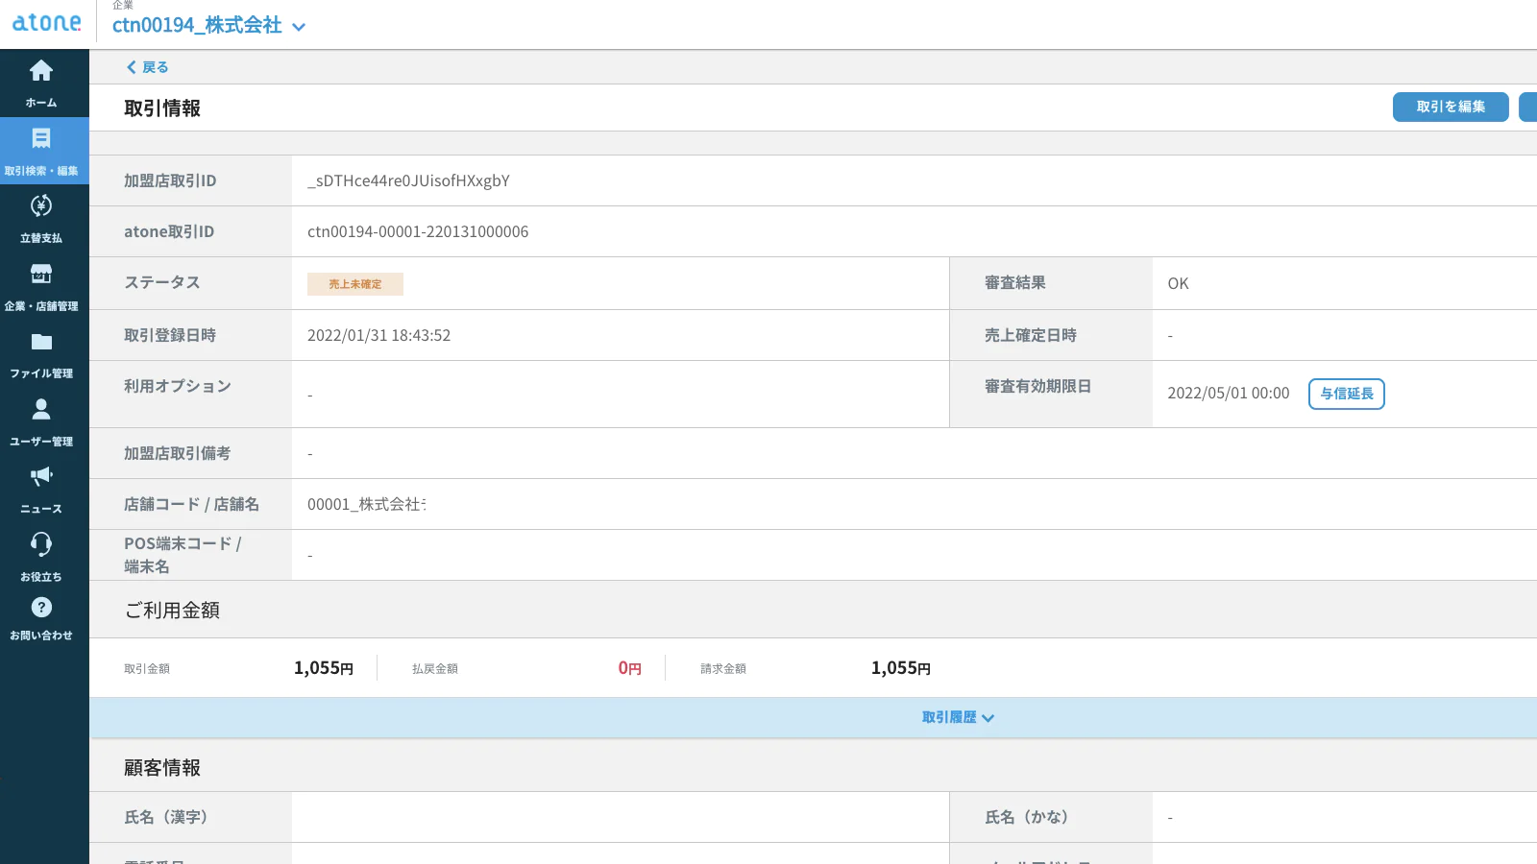Click the 売上未確定 status badge

[354, 284]
